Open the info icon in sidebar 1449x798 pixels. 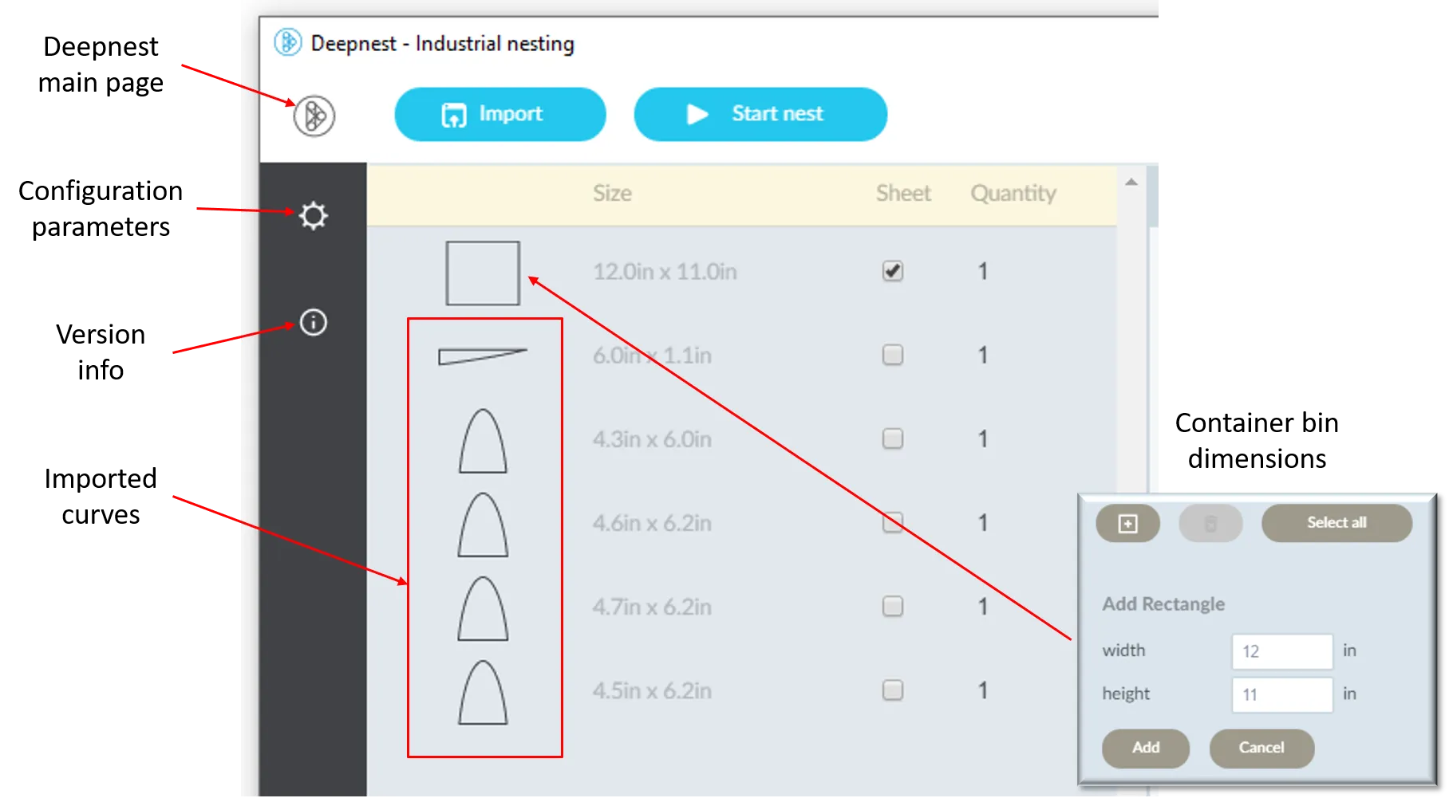tap(313, 322)
